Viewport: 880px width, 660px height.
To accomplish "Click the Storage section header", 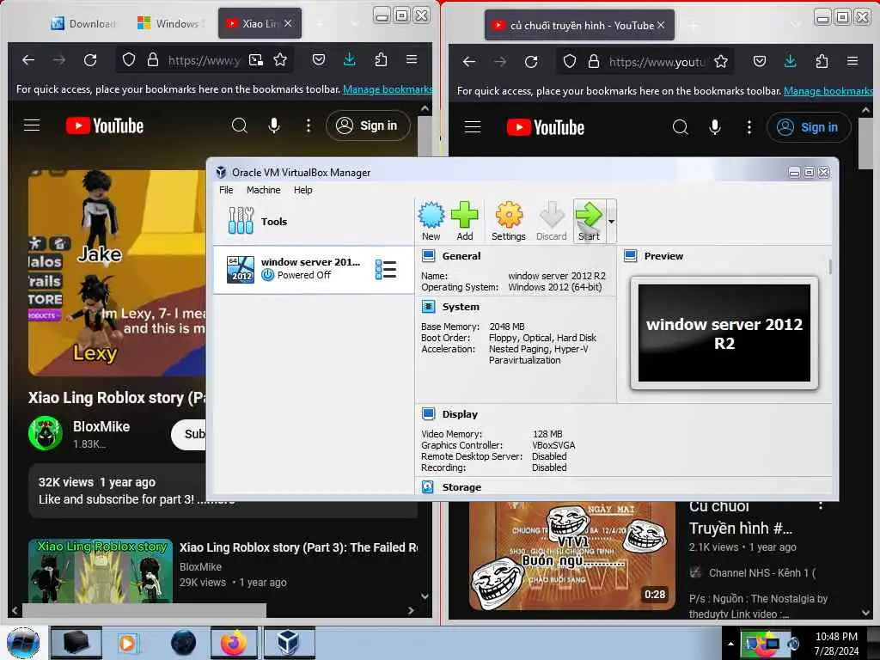I will [461, 487].
